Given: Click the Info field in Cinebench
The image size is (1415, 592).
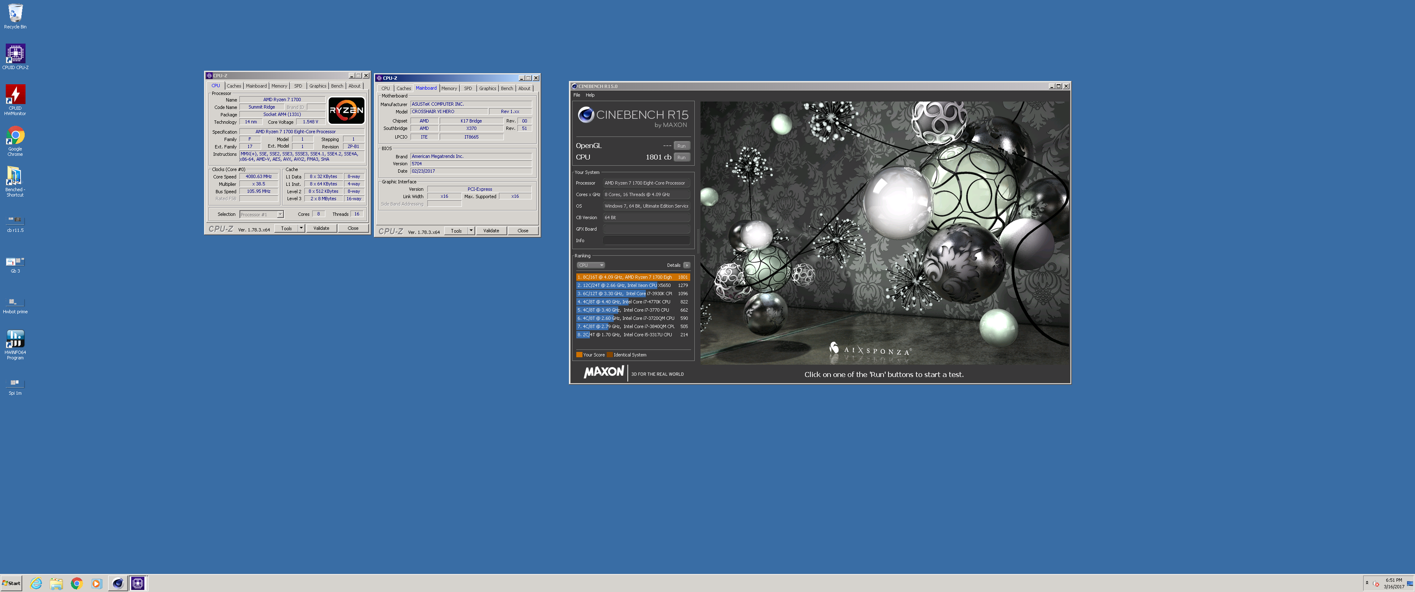Looking at the screenshot, I should click(647, 240).
